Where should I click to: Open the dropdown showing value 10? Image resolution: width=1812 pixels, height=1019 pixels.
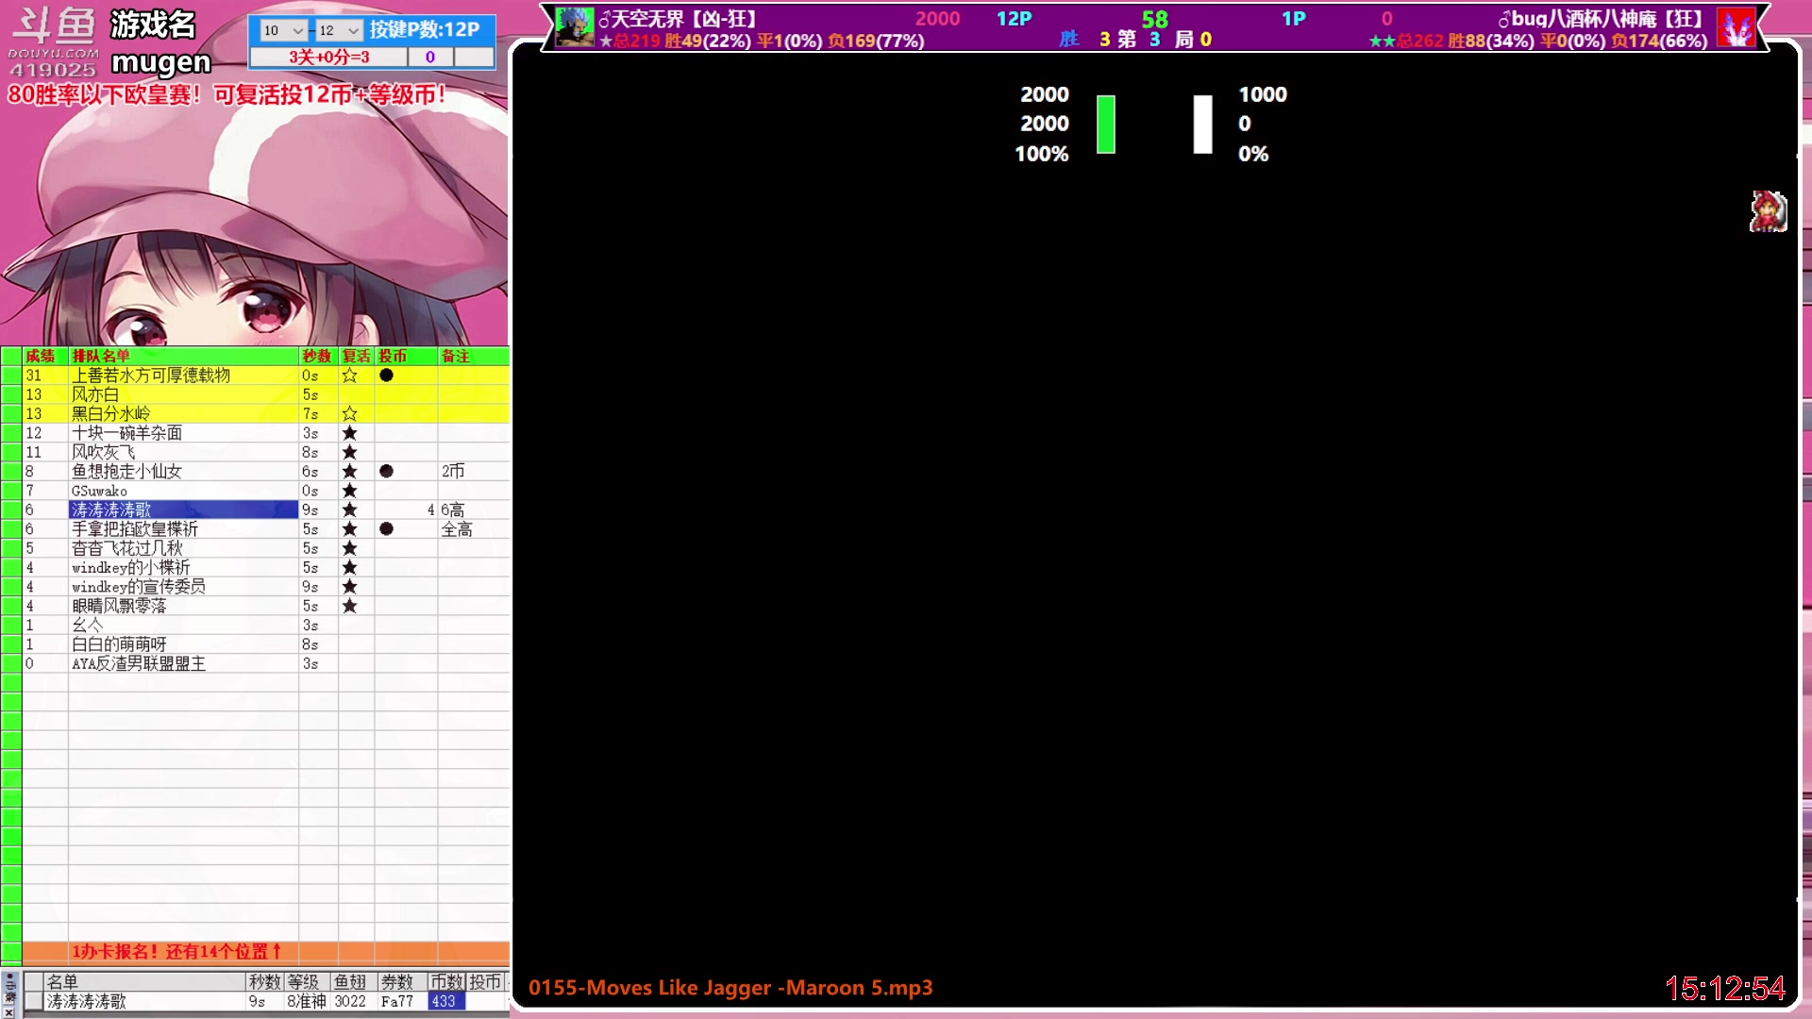click(283, 30)
